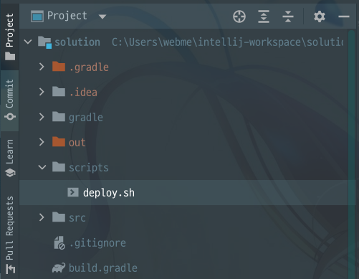The image size is (359, 279).
Task: Click the Select Opened File crosshair icon
Action: pyautogui.click(x=239, y=16)
